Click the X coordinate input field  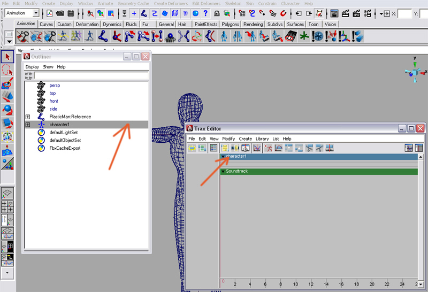point(404,13)
